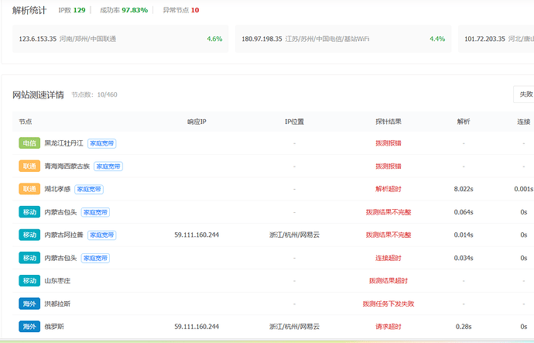This screenshot has height=343, width=534.
Task: Click 家庭宽带 tag on 青海海西蒙古族 row
Action: (x=108, y=166)
